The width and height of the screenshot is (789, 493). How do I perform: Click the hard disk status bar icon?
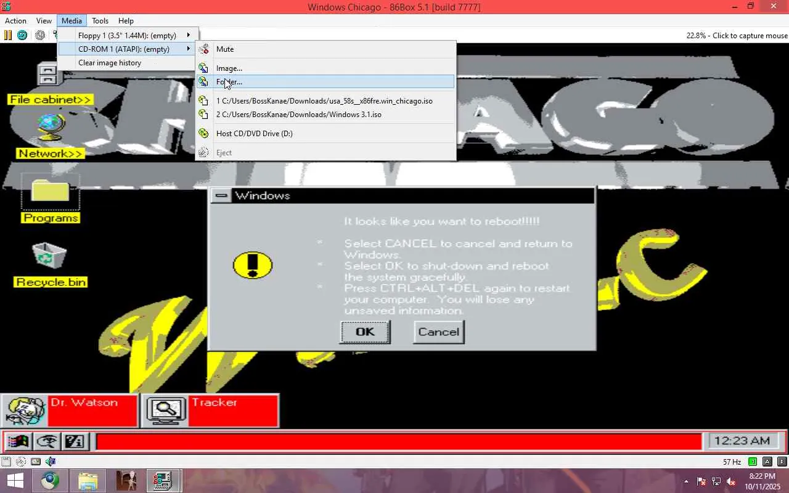coord(36,462)
